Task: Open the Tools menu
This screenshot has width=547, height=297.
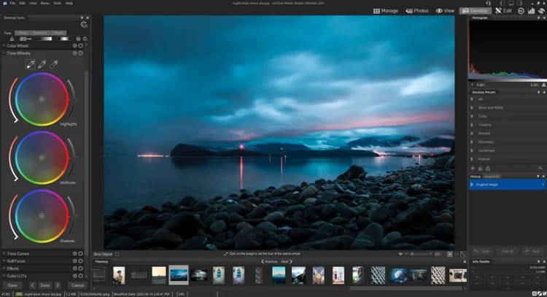Action: [58, 3]
